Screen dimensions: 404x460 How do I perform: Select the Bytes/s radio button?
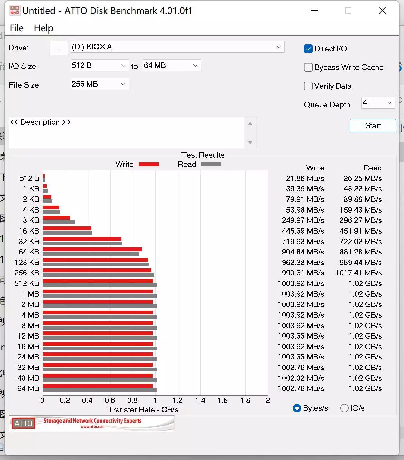pos(297,408)
